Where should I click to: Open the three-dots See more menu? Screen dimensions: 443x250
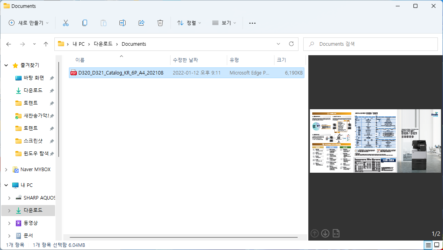pyautogui.click(x=252, y=23)
